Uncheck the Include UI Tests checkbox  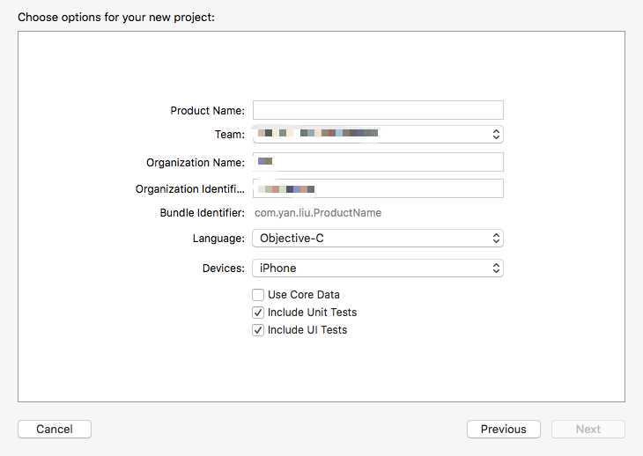258,330
